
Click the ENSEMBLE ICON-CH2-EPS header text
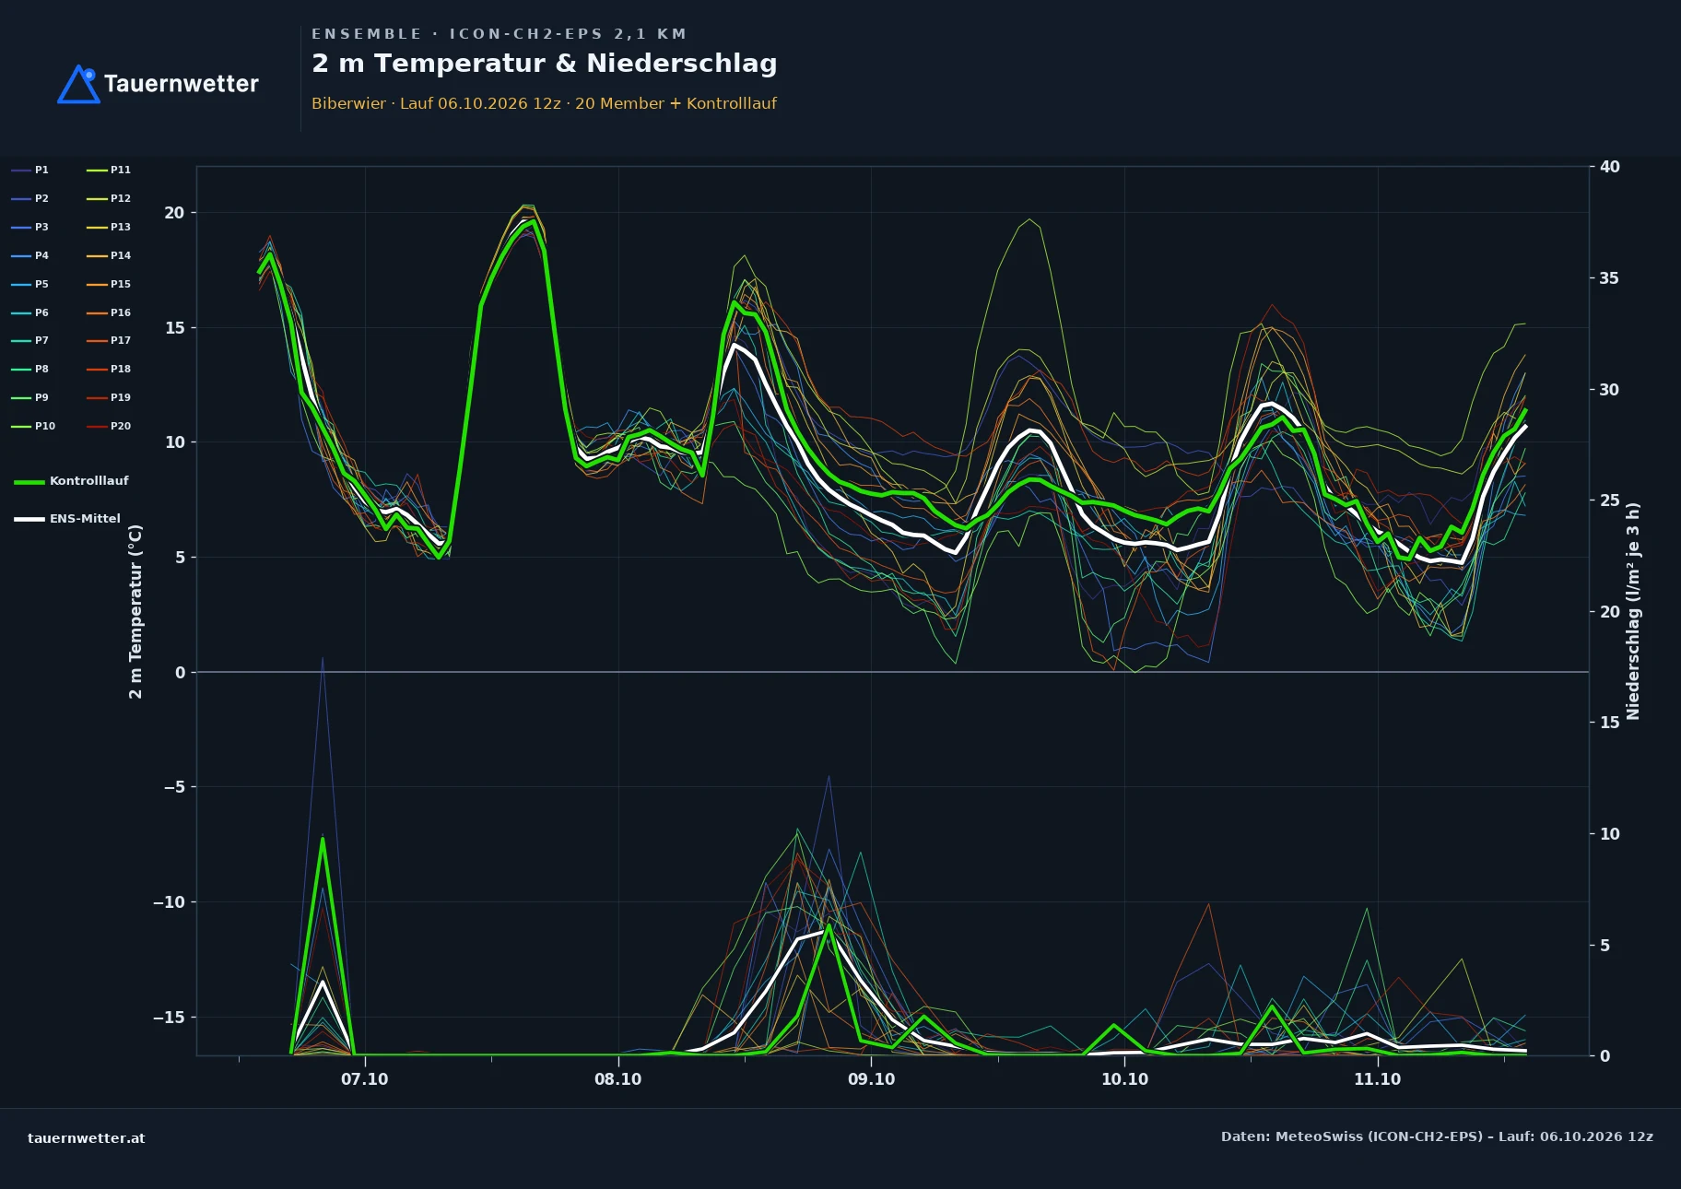pyautogui.click(x=500, y=34)
